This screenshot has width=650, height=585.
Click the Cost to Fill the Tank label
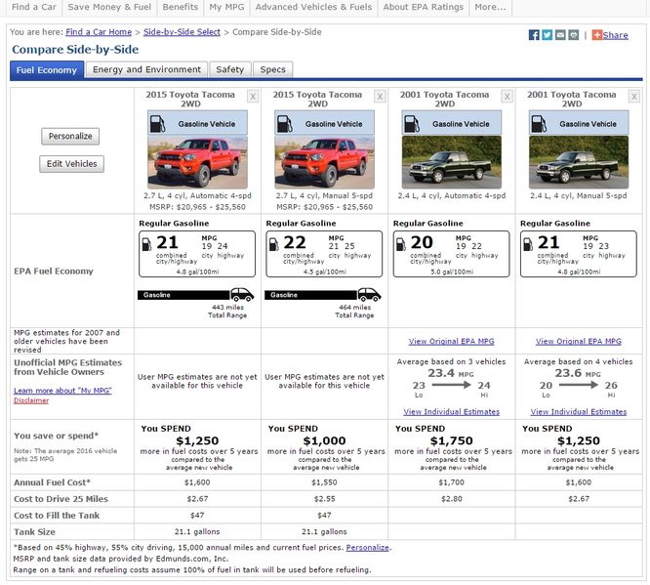tap(57, 516)
